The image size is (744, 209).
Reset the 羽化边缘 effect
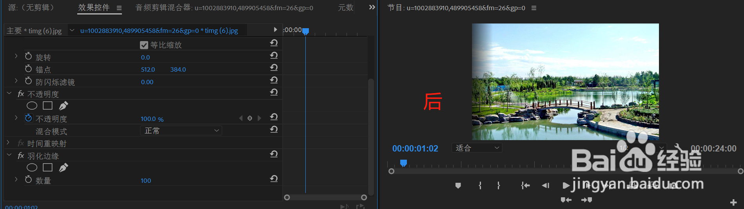[x=274, y=154]
